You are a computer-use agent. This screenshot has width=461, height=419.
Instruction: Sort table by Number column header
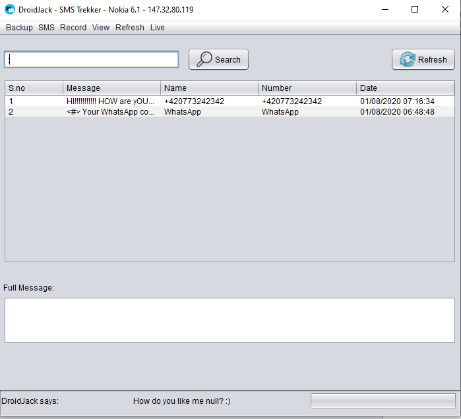coord(307,88)
